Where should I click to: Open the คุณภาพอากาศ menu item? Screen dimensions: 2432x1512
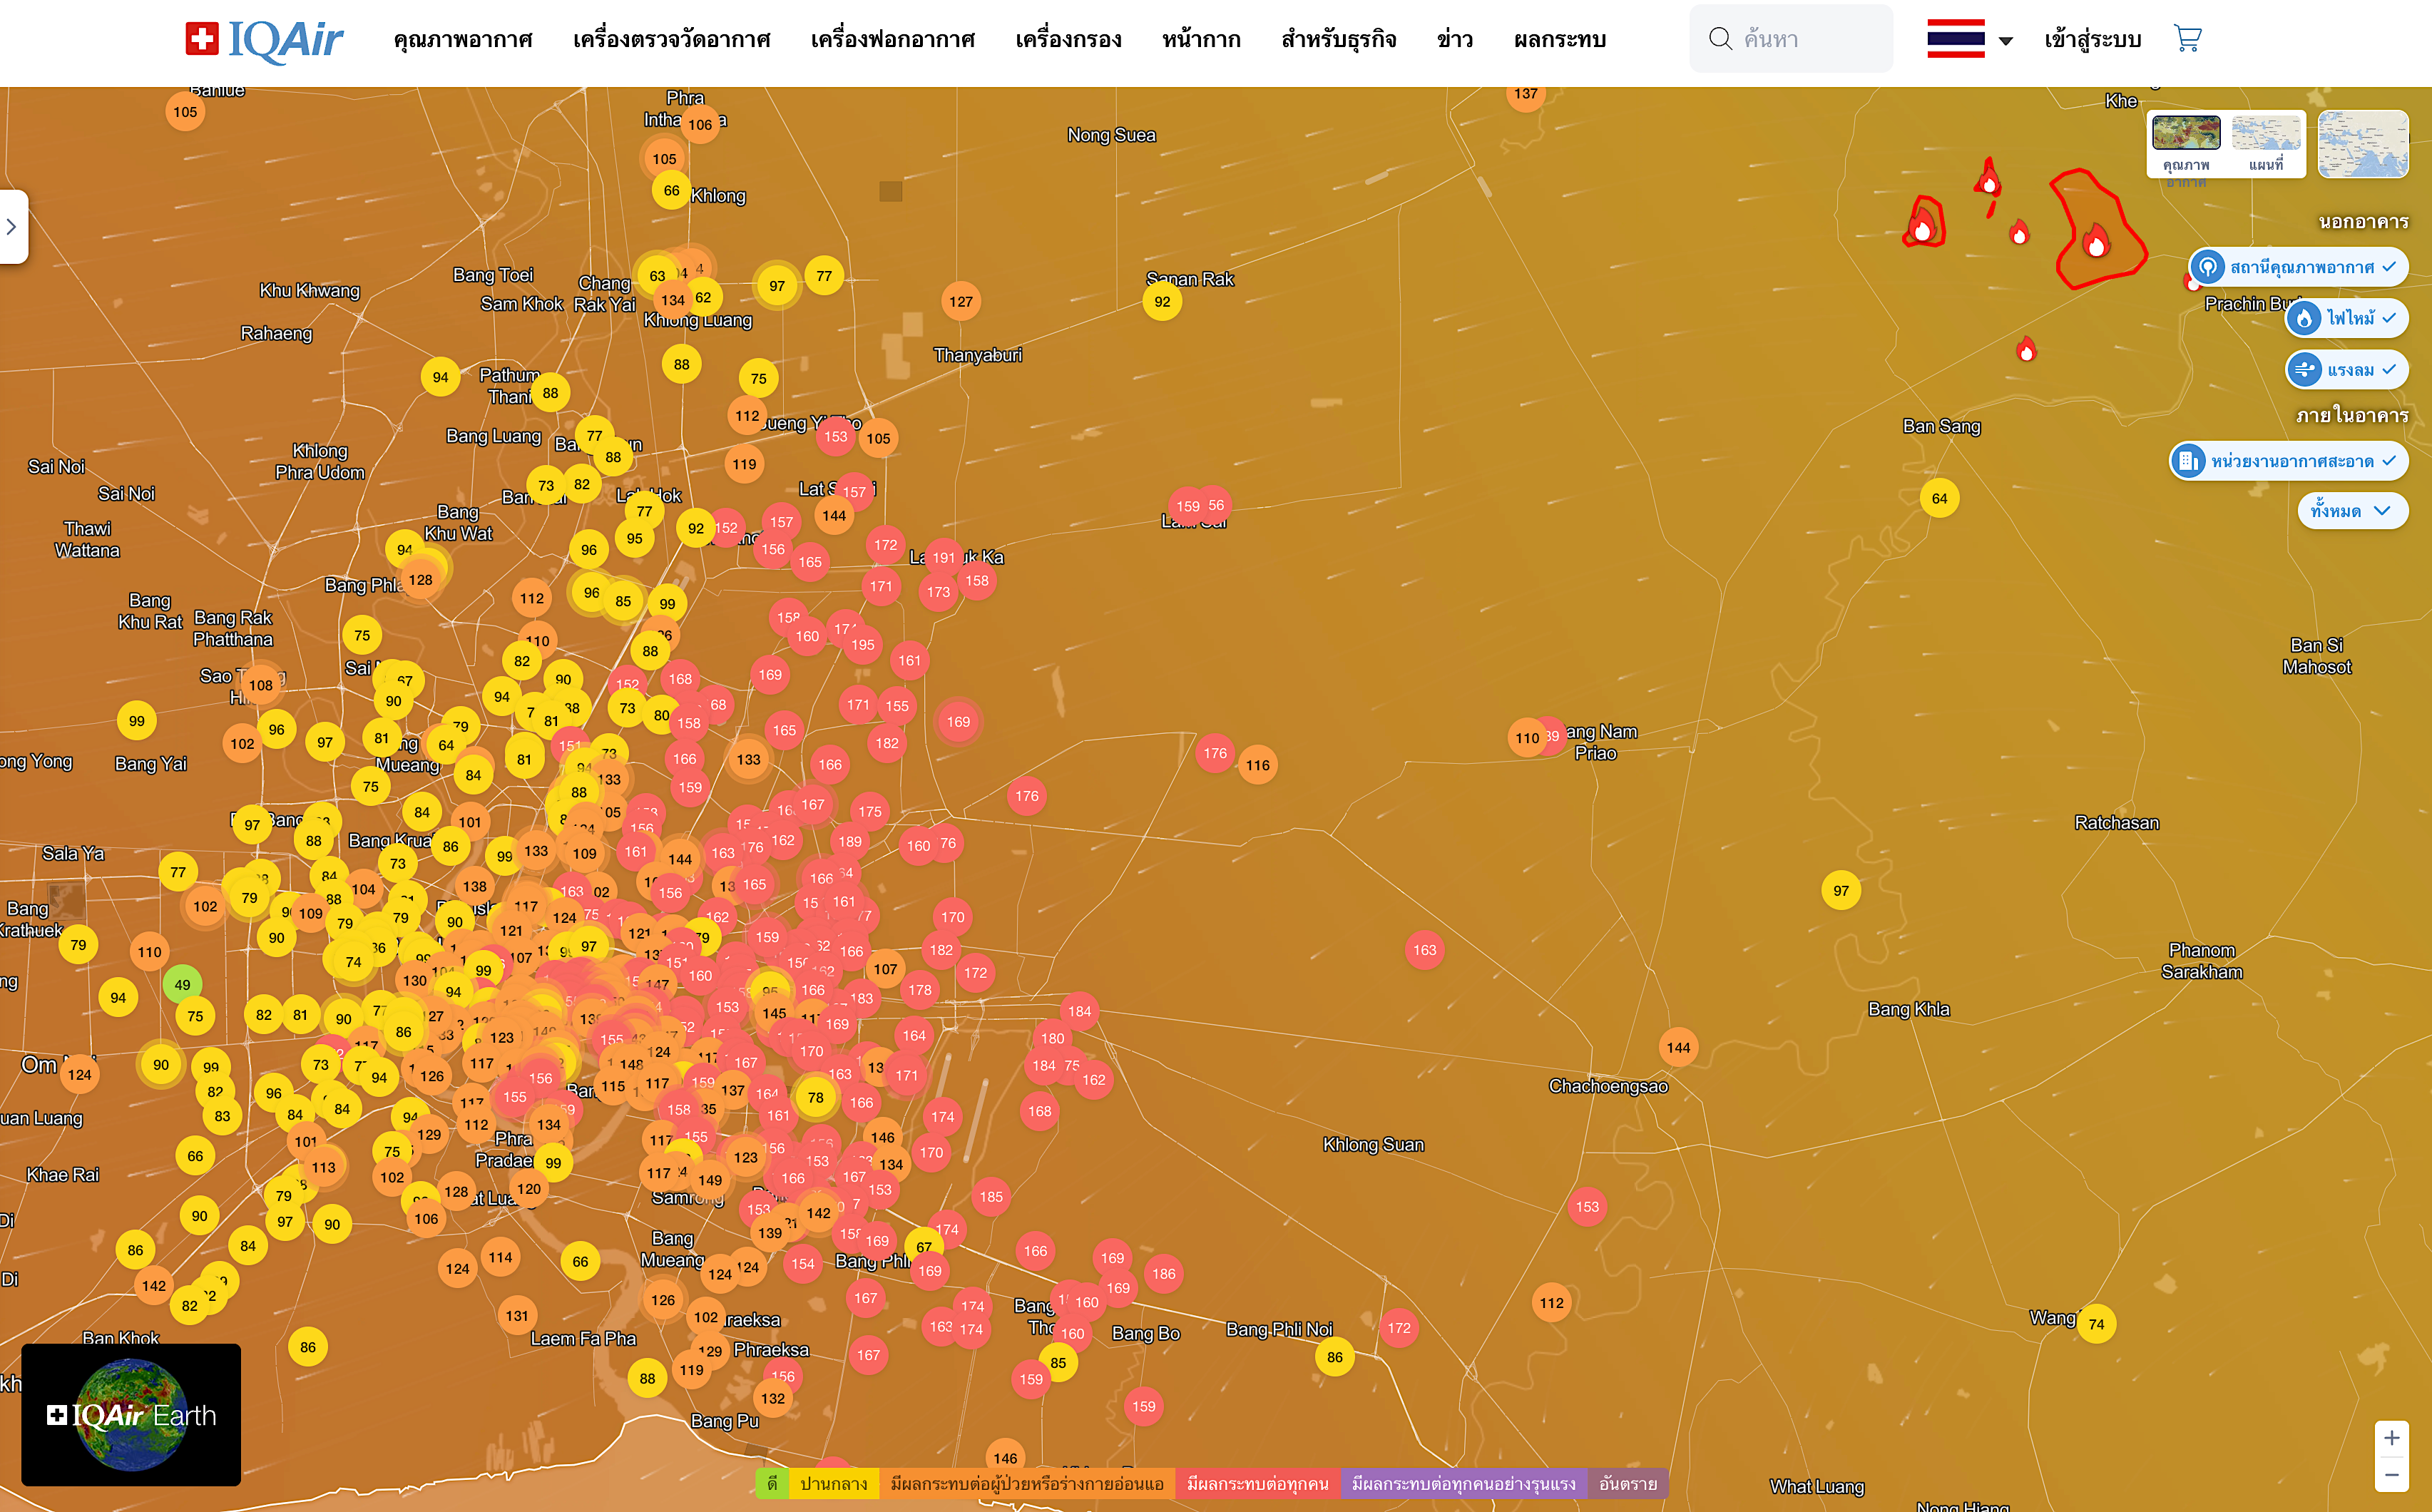(x=462, y=40)
